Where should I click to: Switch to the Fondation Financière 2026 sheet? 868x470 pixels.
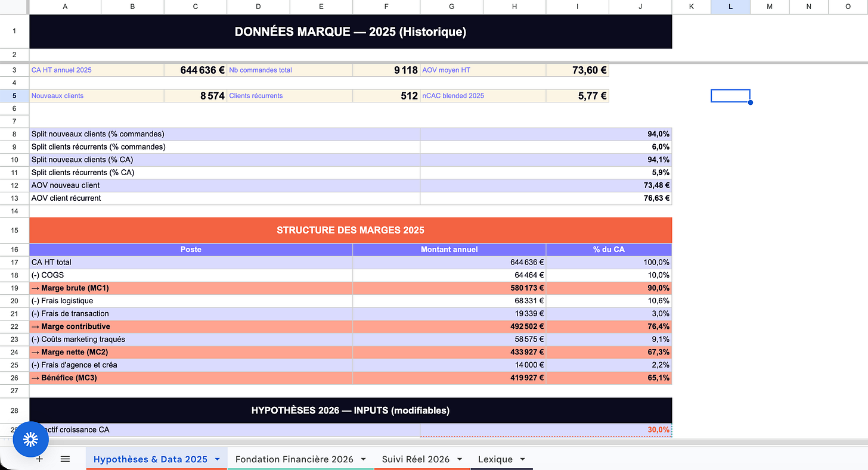(x=294, y=459)
